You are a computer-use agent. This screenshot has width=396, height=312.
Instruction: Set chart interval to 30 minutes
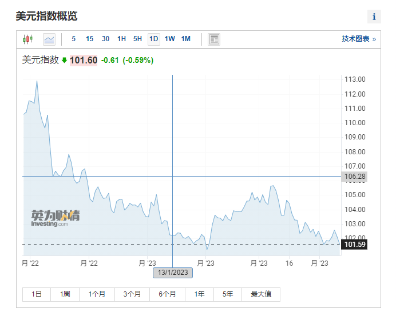pyautogui.click(x=105, y=39)
